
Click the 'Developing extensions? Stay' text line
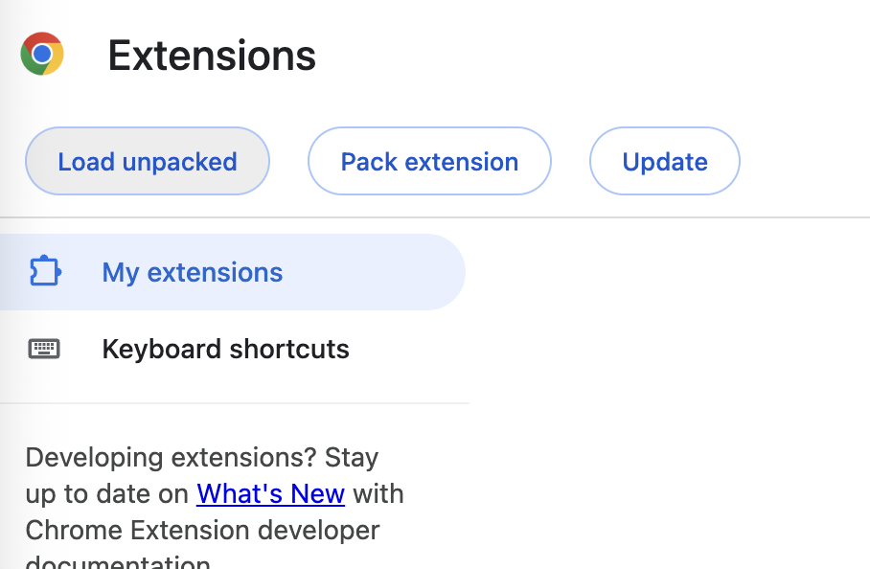pyautogui.click(x=202, y=457)
